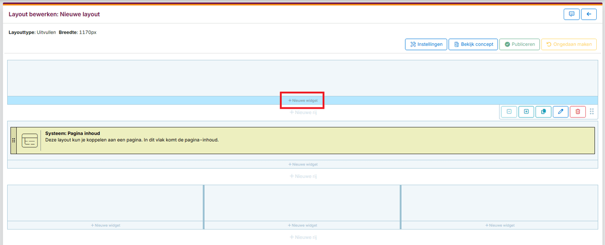Delete the row with trash icon
605x245 pixels.
(x=578, y=111)
